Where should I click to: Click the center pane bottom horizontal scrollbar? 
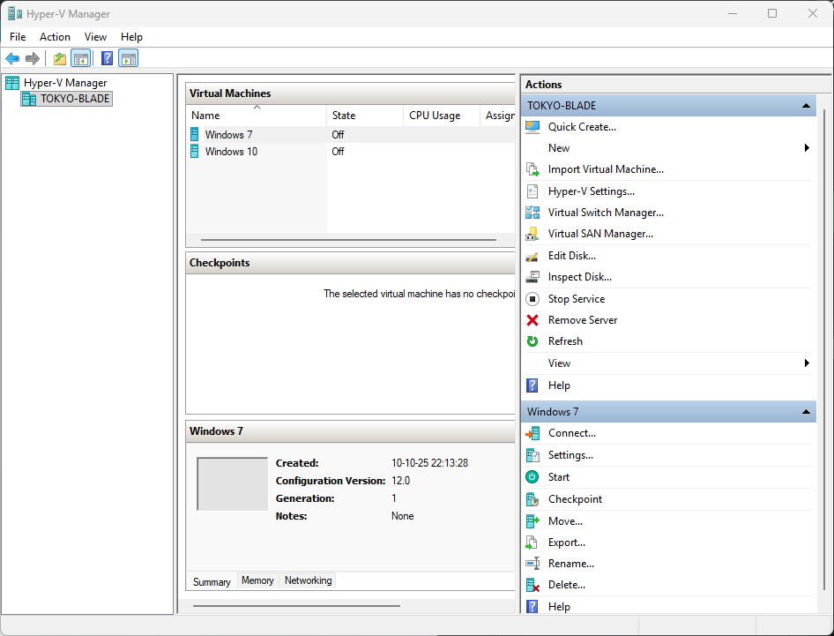(x=296, y=606)
